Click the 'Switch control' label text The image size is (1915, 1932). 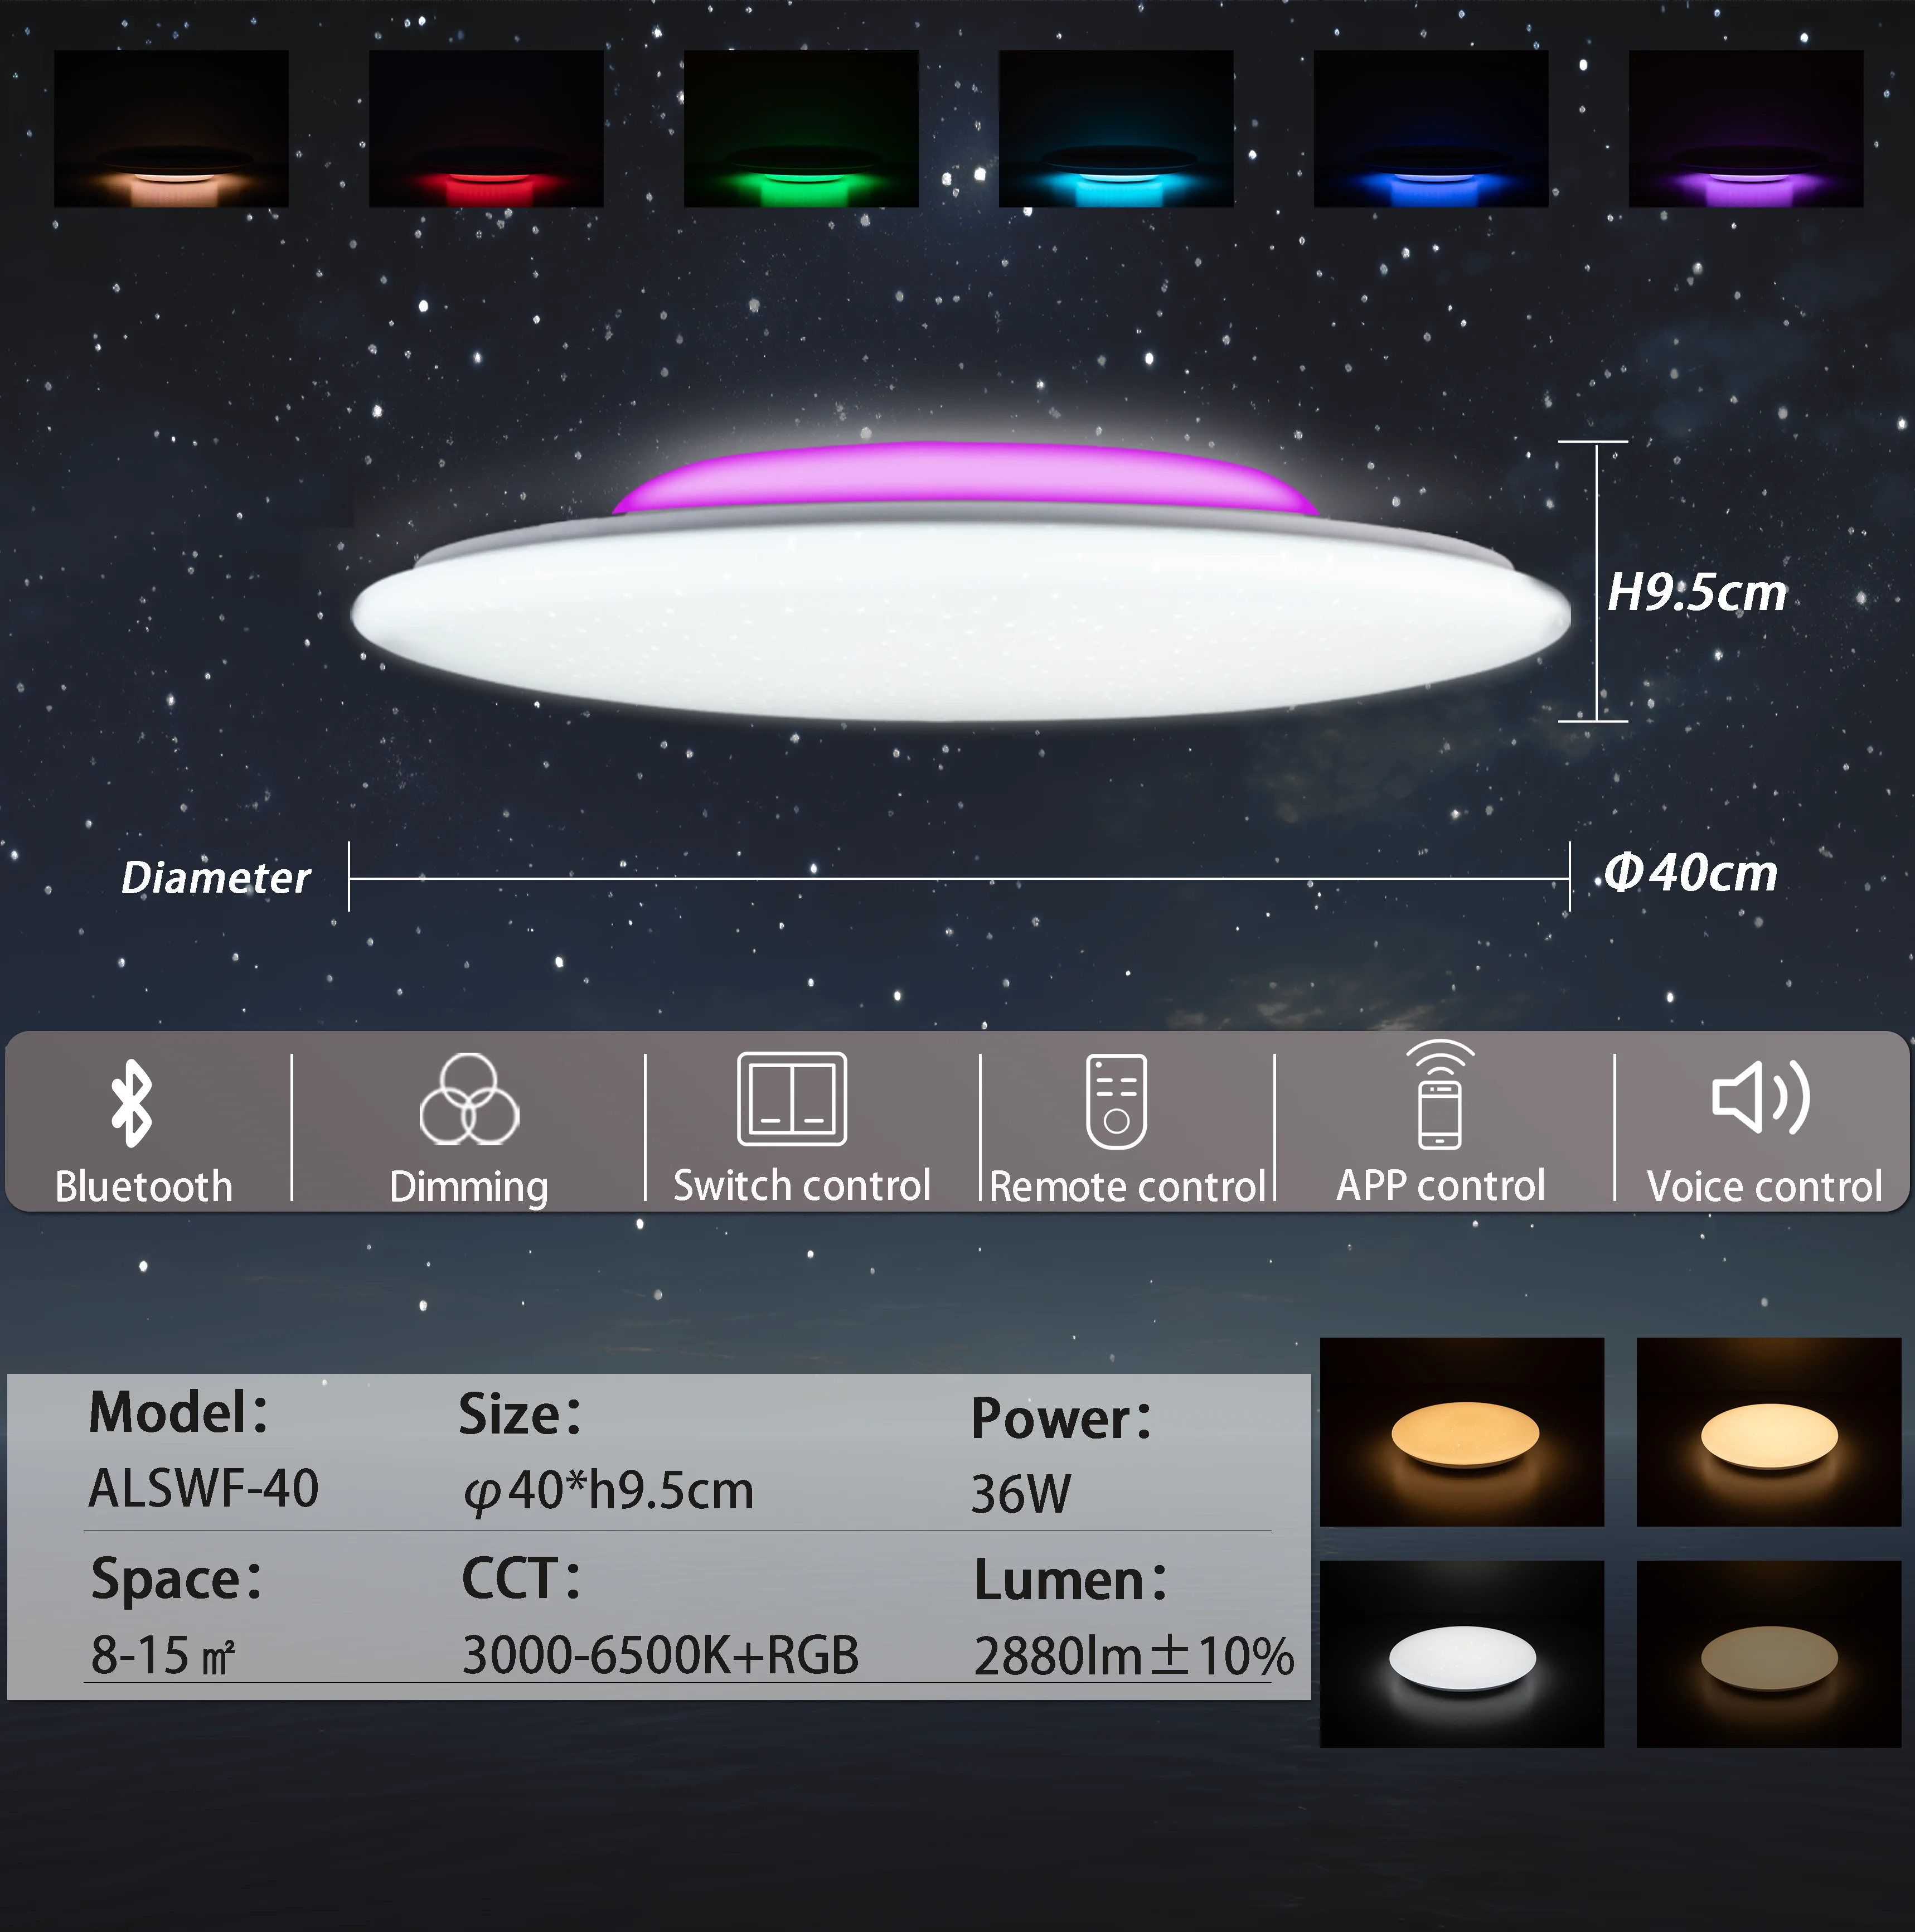[x=802, y=1185]
